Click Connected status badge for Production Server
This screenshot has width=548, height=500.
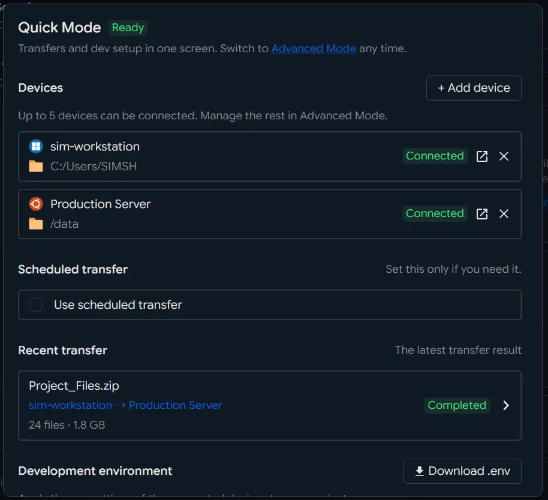[x=435, y=213]
